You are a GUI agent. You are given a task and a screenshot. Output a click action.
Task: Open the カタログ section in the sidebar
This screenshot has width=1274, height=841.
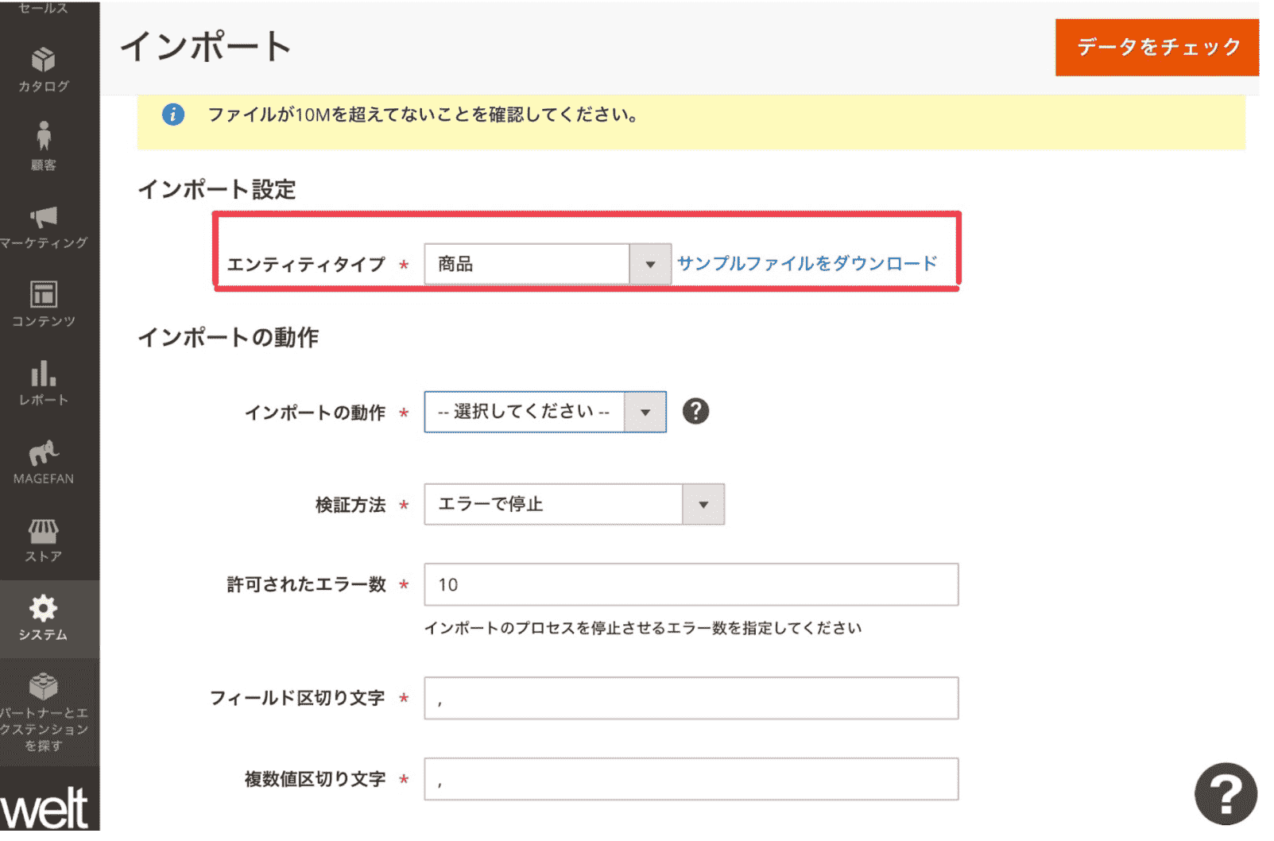point(44,68)
